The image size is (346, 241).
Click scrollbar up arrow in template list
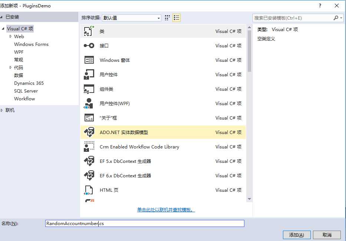[x=249, y=27]
